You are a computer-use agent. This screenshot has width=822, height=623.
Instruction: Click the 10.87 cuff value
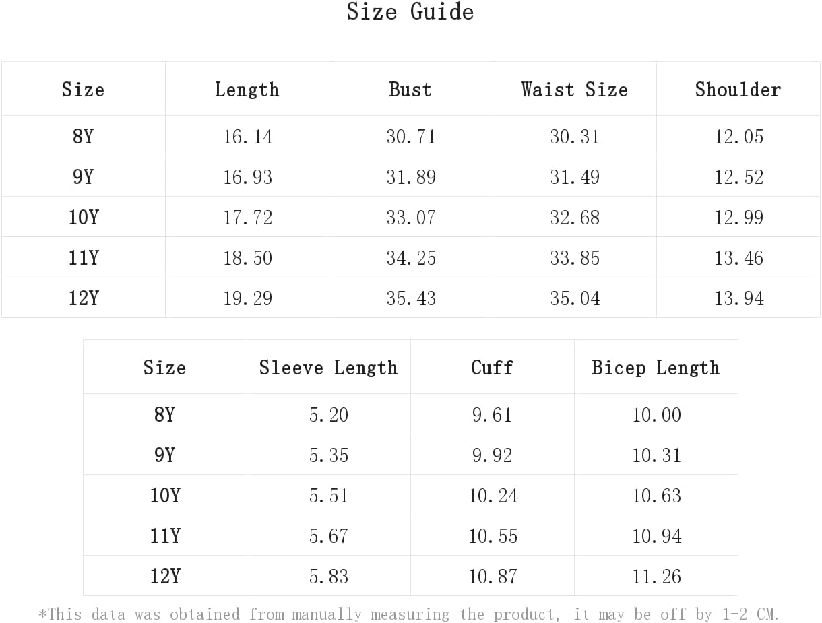coord(493,577)
